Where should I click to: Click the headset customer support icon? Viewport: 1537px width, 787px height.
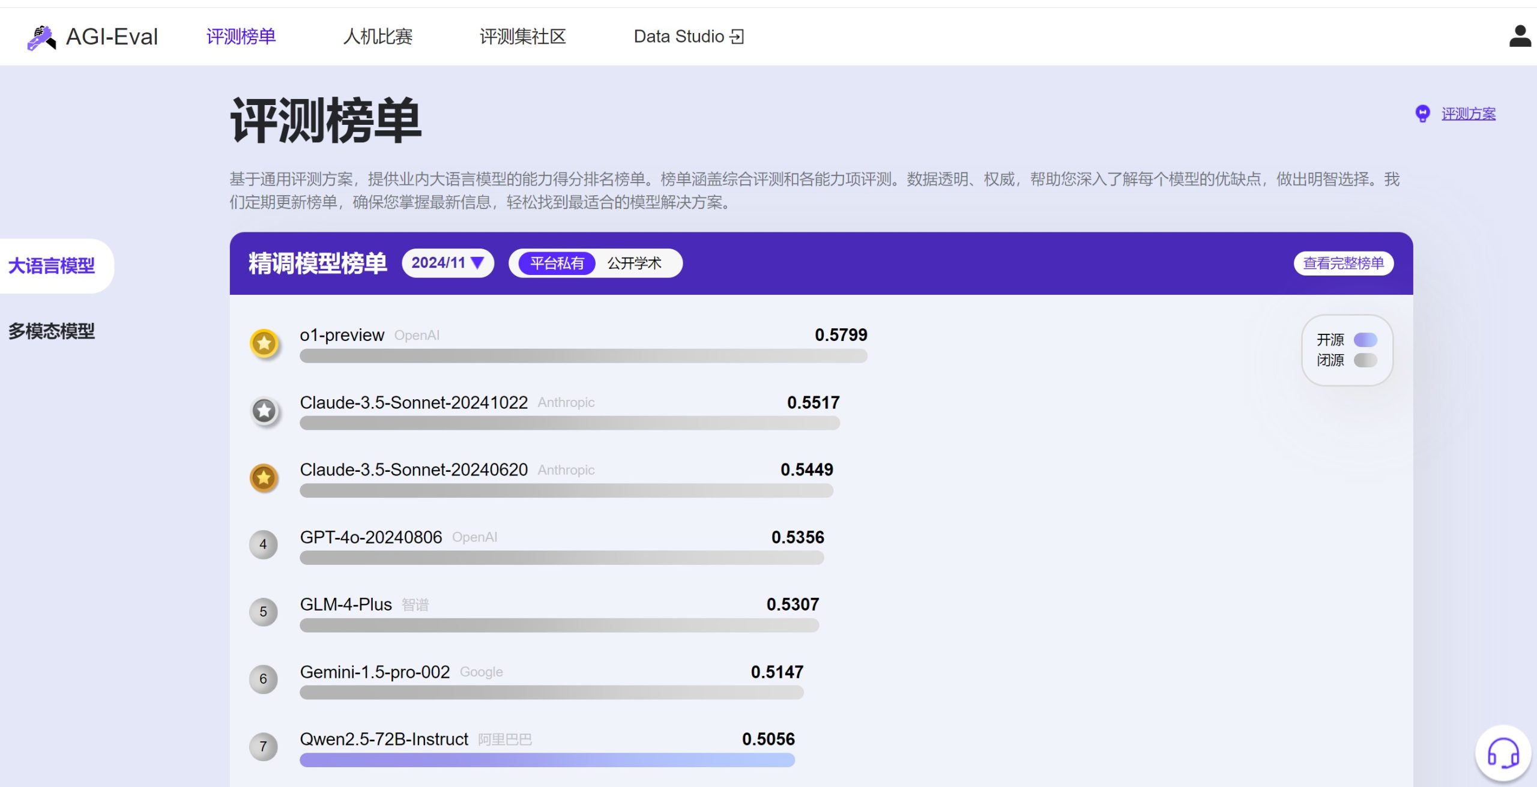pos(1503,754)
